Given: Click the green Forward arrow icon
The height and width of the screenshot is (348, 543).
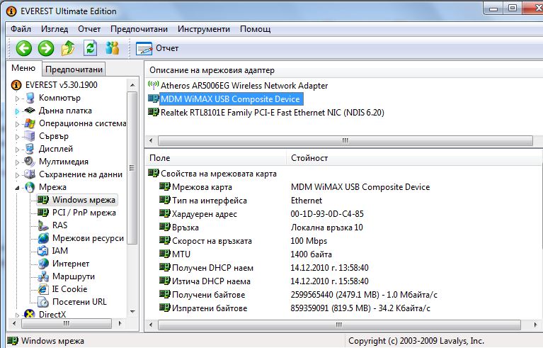Looking at the screenshot, I should tap(46, 48).
